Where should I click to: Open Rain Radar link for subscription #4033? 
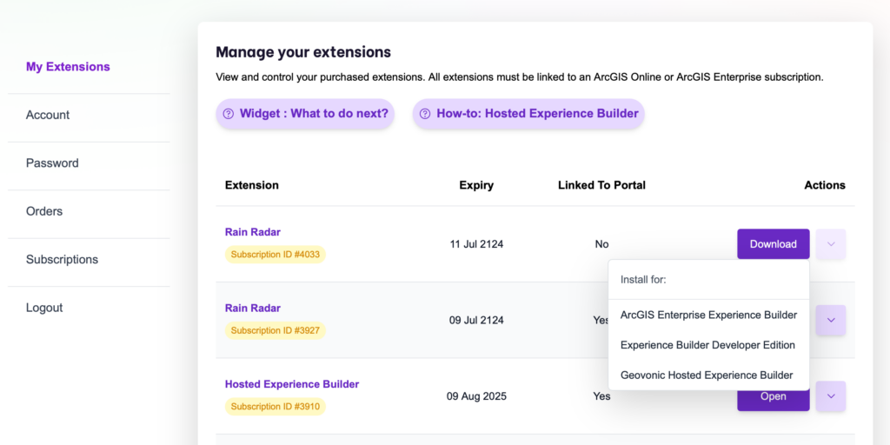[253, 232]
